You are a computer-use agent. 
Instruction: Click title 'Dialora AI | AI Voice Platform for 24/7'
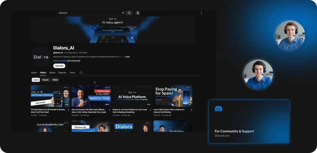tap(130, 111)
